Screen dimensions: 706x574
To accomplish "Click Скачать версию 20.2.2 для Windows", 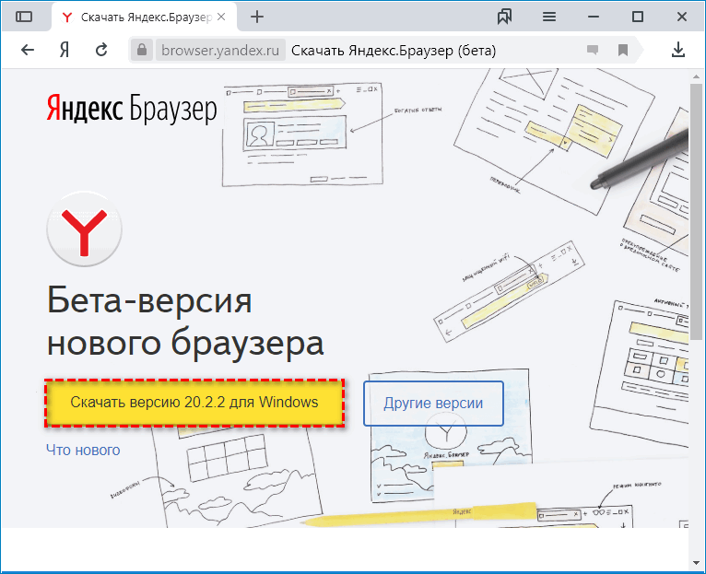I will (x=194, y=403).
